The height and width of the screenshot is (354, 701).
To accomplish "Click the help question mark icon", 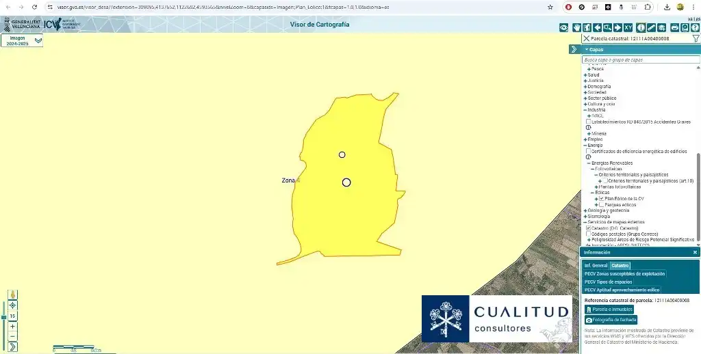I will [695, 27].
